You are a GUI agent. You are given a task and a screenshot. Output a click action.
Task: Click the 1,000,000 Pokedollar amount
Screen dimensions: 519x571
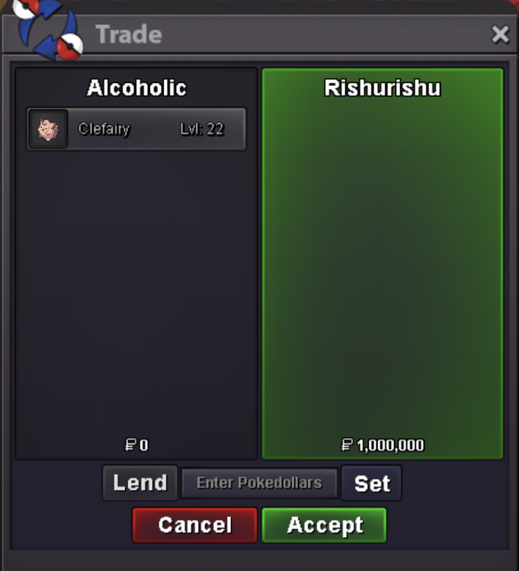point(390,445)
